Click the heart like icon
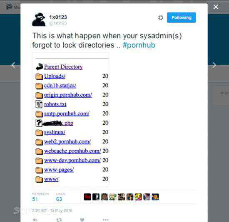This screenshot has height=222, width=229. coord(82,220)
